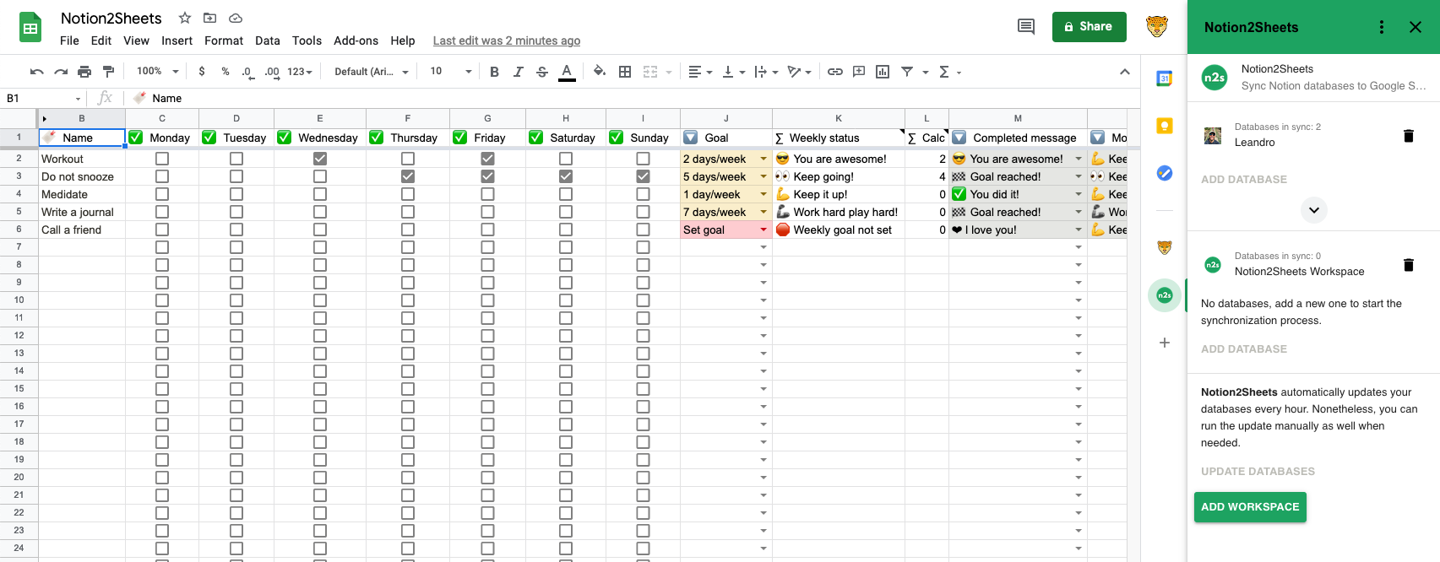This screenshot has width=1440, height=562.
Task: Uncheck Sunday box for Do not snooze
Action: (644, 176)
